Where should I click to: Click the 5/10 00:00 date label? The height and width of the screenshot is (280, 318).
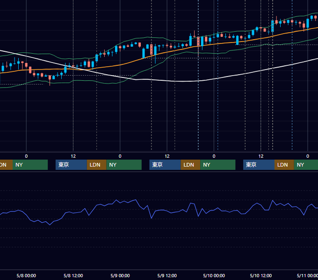[x=214, y=275]
